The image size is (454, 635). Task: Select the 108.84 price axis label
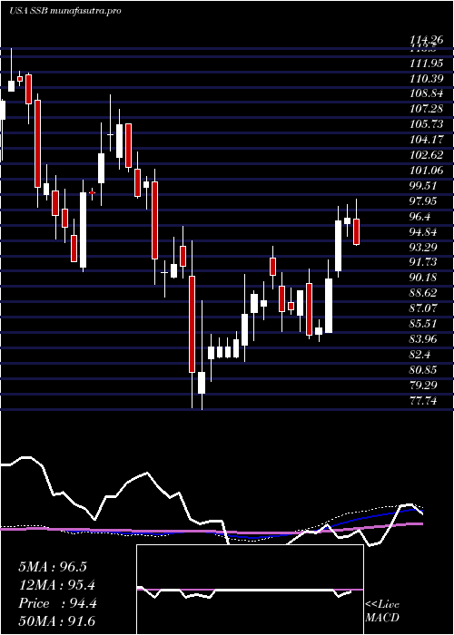click(x=429, y=93)
